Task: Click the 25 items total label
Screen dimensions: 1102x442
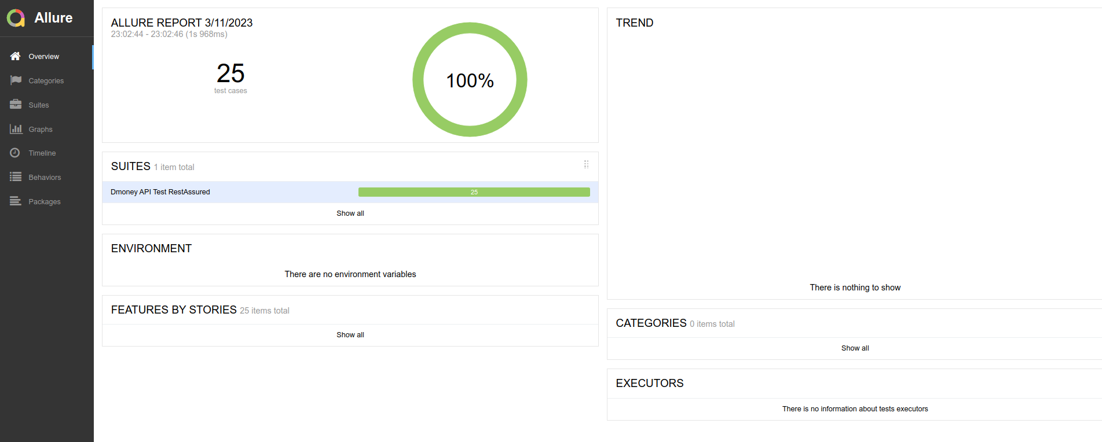Action: click(265, 311)
